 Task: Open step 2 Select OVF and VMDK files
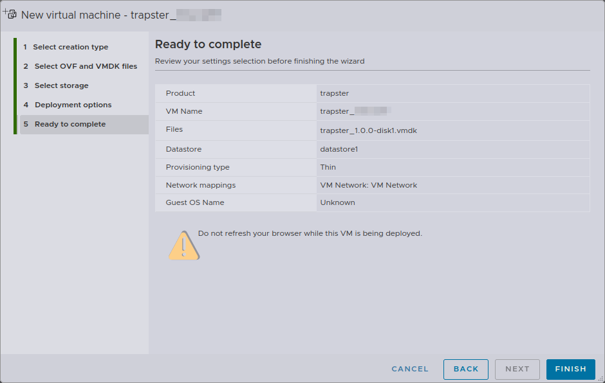tap(85, 66)
